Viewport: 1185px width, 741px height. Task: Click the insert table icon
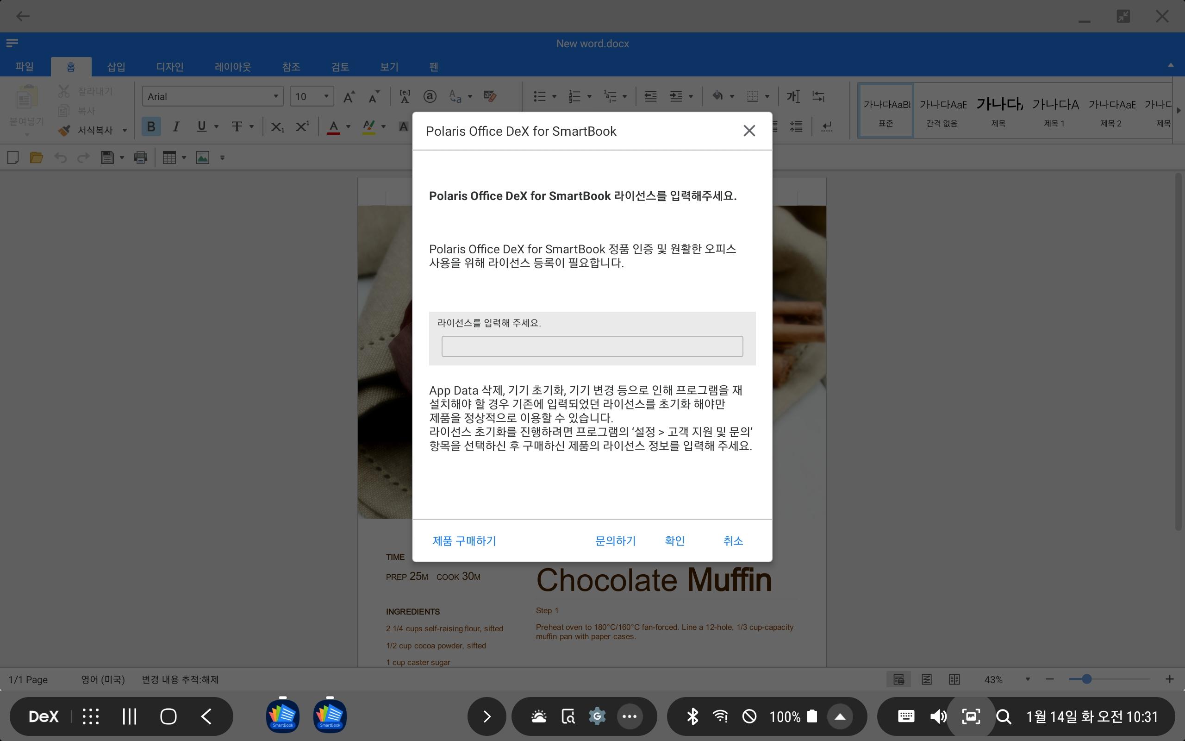[x=169, y=157]
